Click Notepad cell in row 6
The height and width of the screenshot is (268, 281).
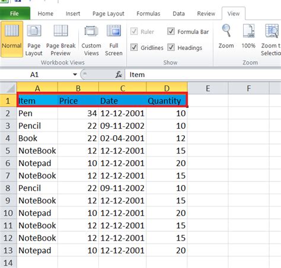point(37,163)
